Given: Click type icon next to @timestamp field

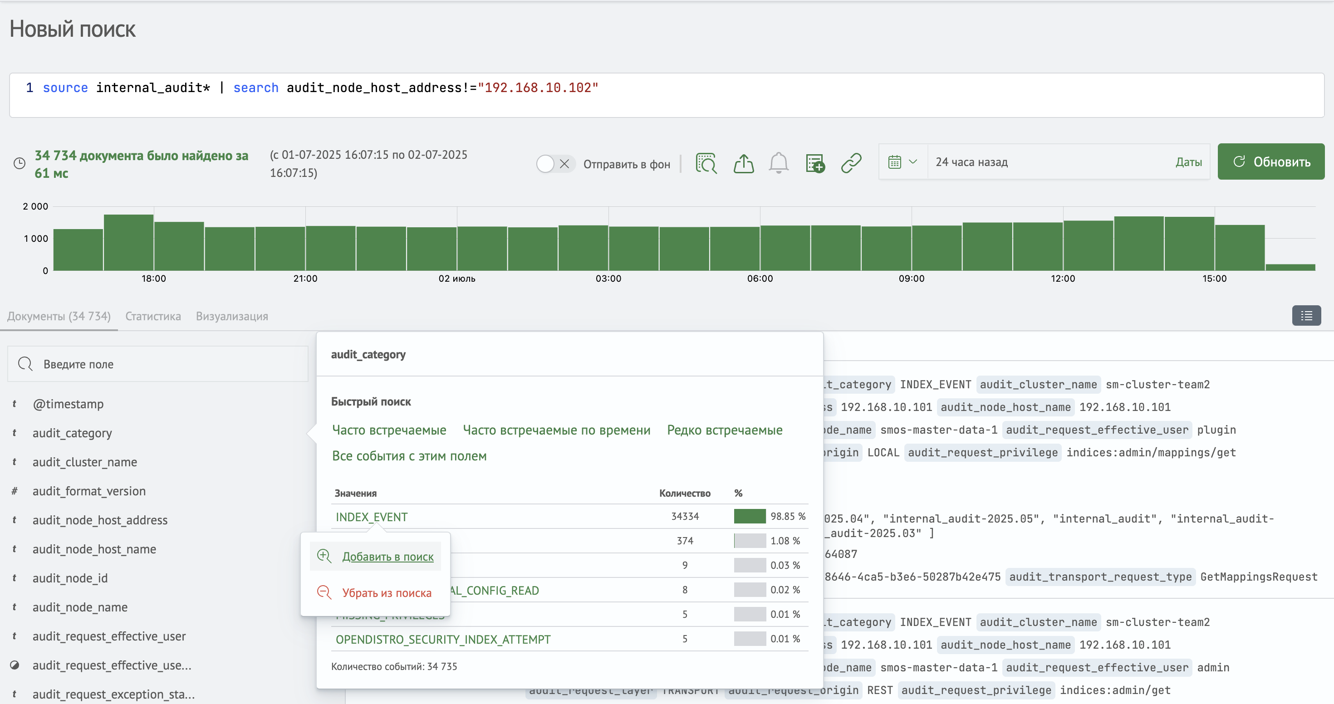Looking at the screenshot, I should pos(15,404).
